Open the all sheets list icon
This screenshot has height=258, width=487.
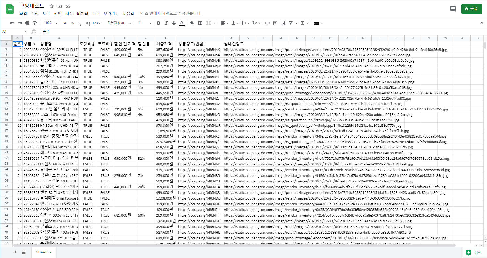click(24, 252)
